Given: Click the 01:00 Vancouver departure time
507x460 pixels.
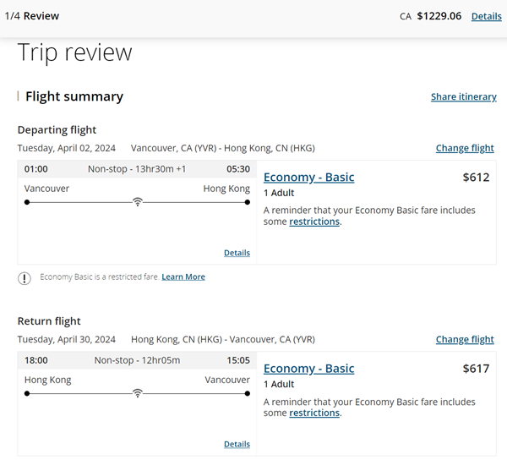Looking at the screenshot, I should tap(36, 169).
